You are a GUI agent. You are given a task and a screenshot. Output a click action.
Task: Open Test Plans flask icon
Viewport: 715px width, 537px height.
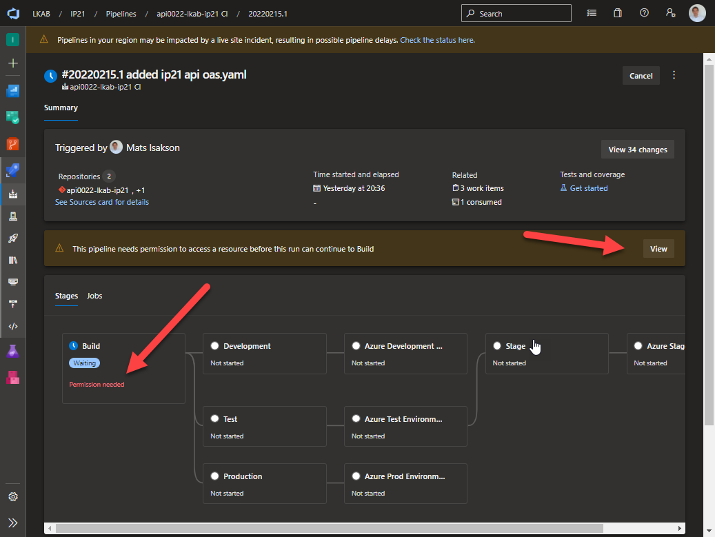(14, 351)
